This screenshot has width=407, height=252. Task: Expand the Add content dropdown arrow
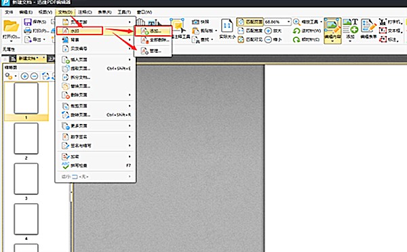[x=350, y=41]
